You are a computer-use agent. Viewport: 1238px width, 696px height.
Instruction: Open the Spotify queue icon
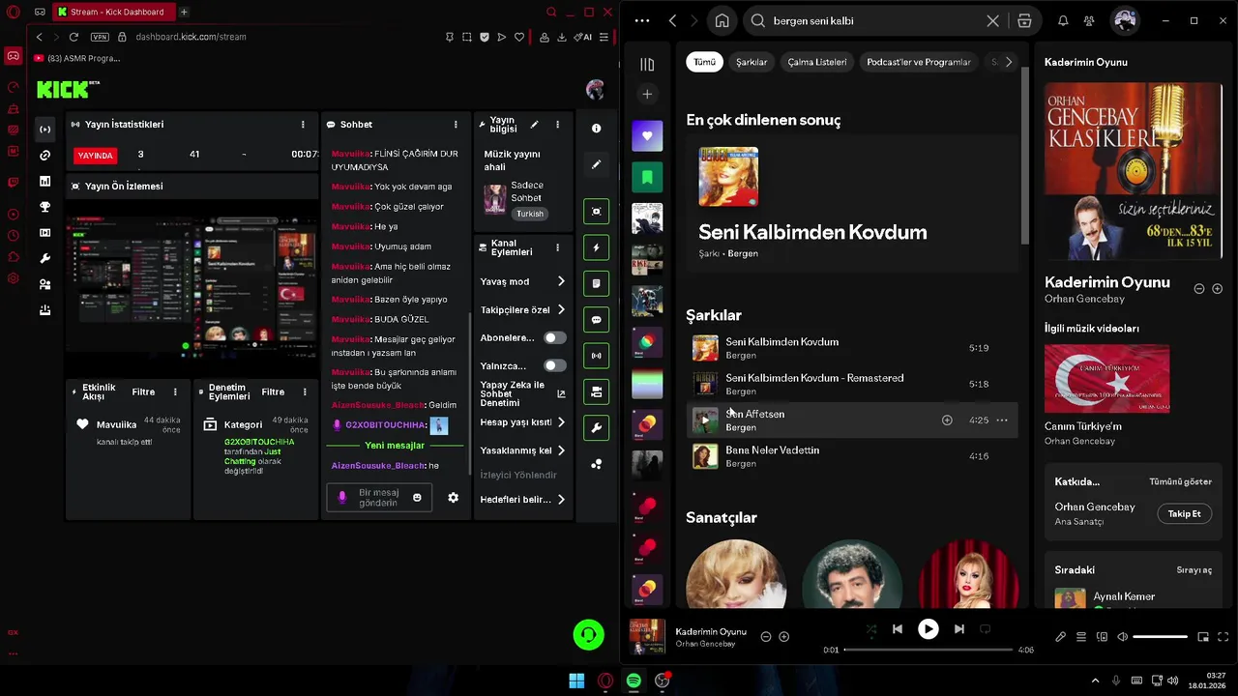click(x=1080, y=637)
